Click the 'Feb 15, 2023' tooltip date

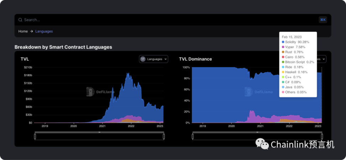click(x=292, y=37)
